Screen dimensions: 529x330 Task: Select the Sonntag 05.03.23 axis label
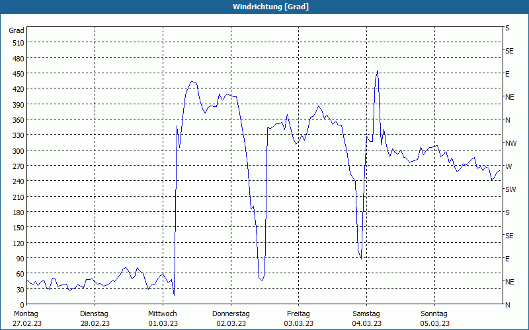(x=434, y=319)
